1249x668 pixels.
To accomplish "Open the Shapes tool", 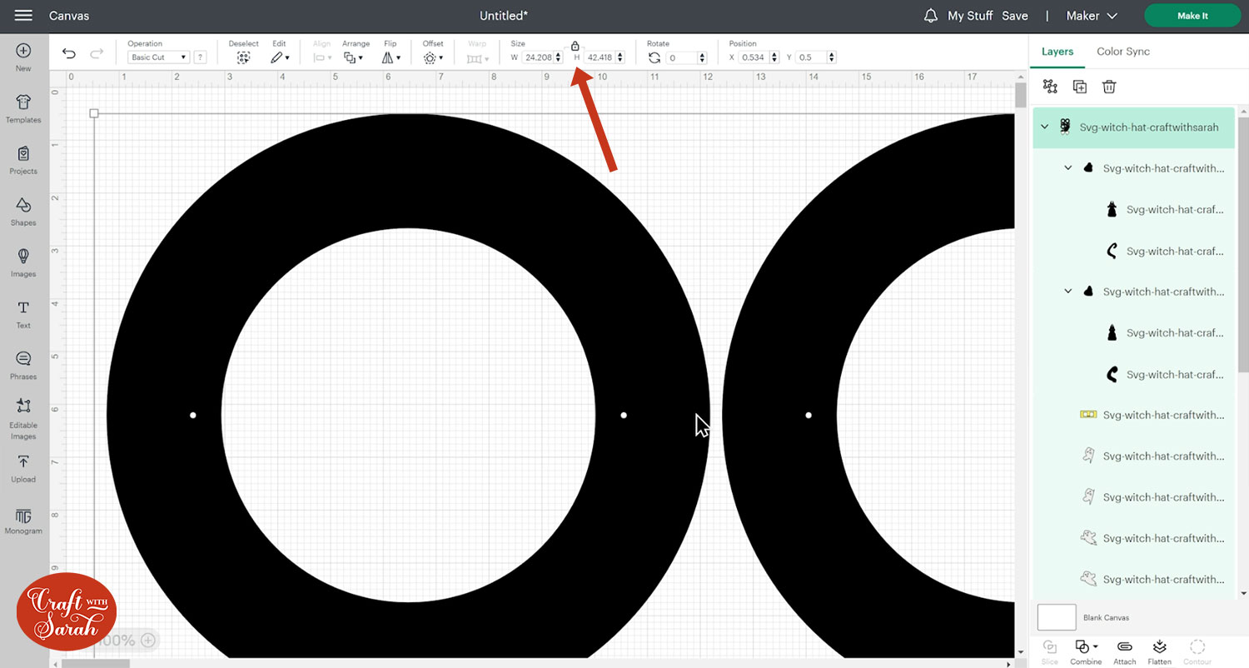I will [x=23, y=212].
